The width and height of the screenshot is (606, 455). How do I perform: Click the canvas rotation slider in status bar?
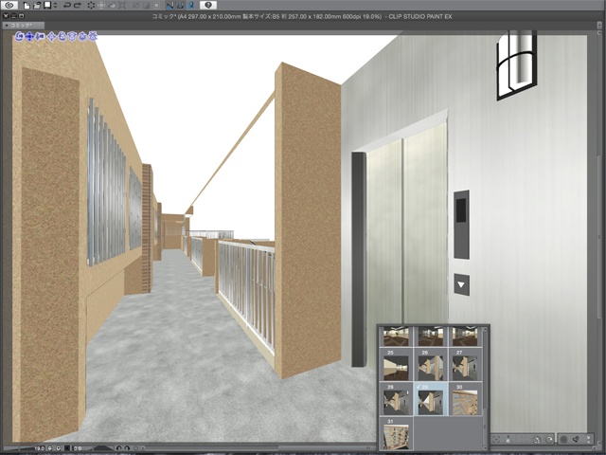(101, 448)
